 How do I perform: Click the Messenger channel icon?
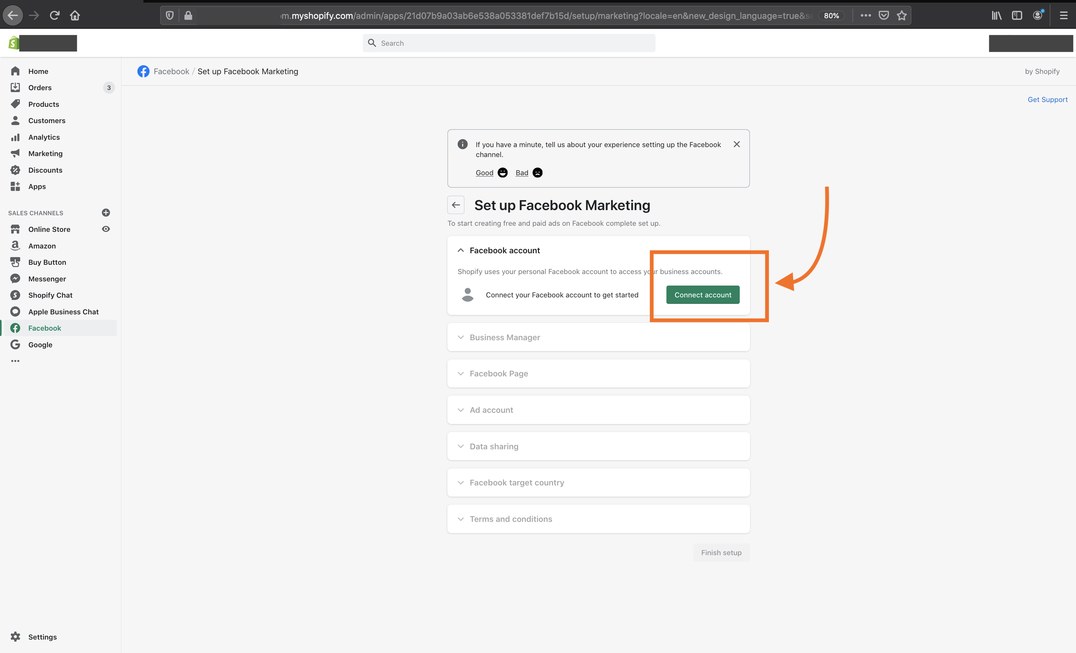tap(15, 279)
